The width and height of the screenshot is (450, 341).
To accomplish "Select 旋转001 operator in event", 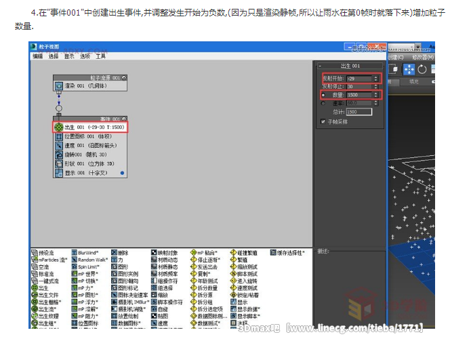I will click(x=90, y=155).
